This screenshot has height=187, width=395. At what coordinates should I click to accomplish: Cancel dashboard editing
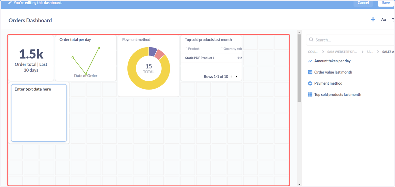point(363,3)
